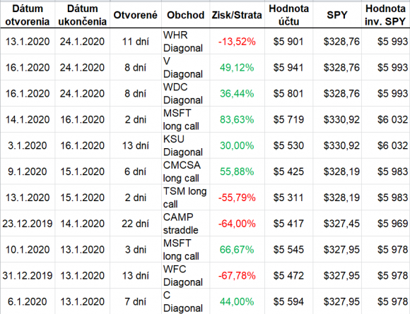Select the $5 594 account value cell
The image size is (410, 314).
pos(288,301)
